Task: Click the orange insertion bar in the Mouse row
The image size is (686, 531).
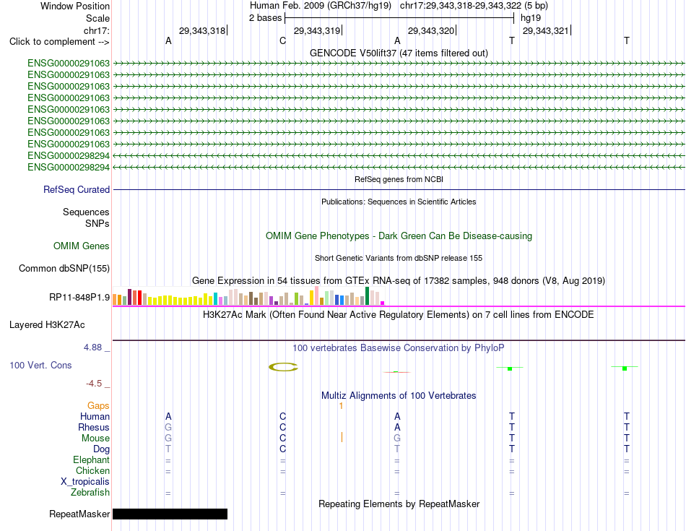Action: pos(342,437)
